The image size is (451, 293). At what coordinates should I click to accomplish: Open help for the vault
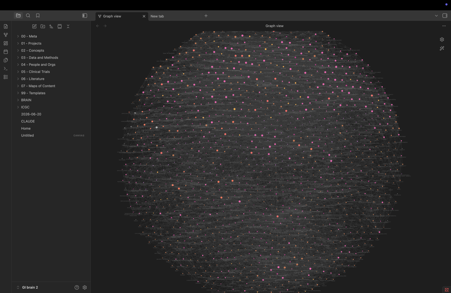[77, 287]
